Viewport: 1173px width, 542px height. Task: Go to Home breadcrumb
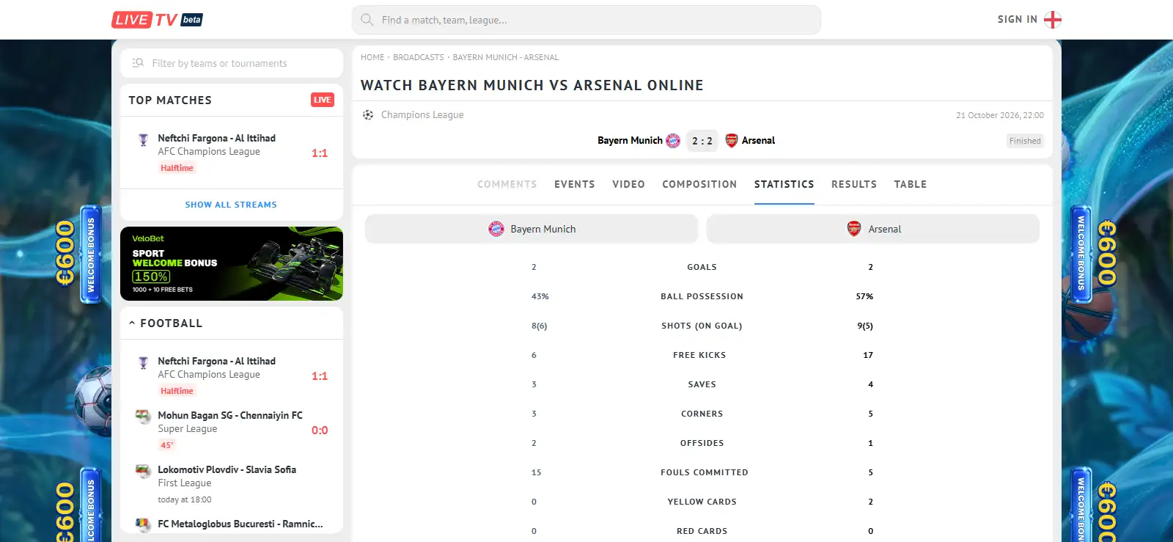tap(372, 57)
